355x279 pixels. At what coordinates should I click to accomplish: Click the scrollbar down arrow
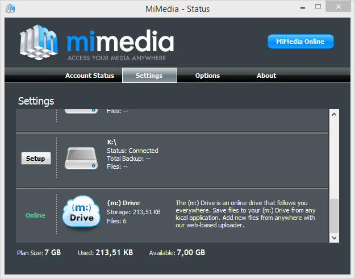[x=334, y=238]
